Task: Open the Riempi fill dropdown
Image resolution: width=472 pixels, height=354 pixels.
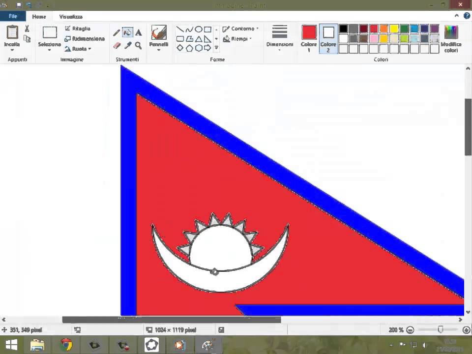Action: (x=237, y=38)
